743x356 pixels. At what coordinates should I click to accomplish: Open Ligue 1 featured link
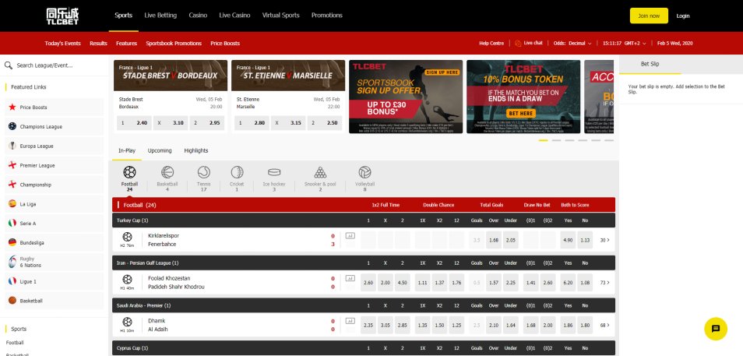(x=55, y=281)
